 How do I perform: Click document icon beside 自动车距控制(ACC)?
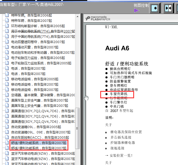click(7, 137)
